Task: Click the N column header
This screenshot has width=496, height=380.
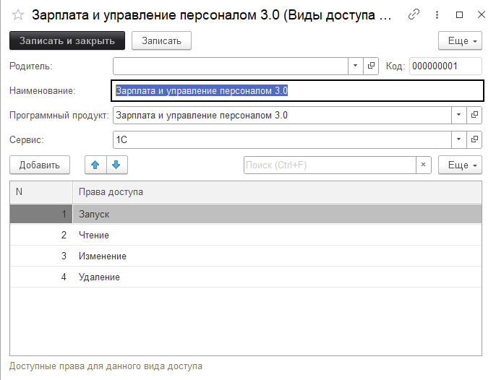Action: (x=41, y=192)
